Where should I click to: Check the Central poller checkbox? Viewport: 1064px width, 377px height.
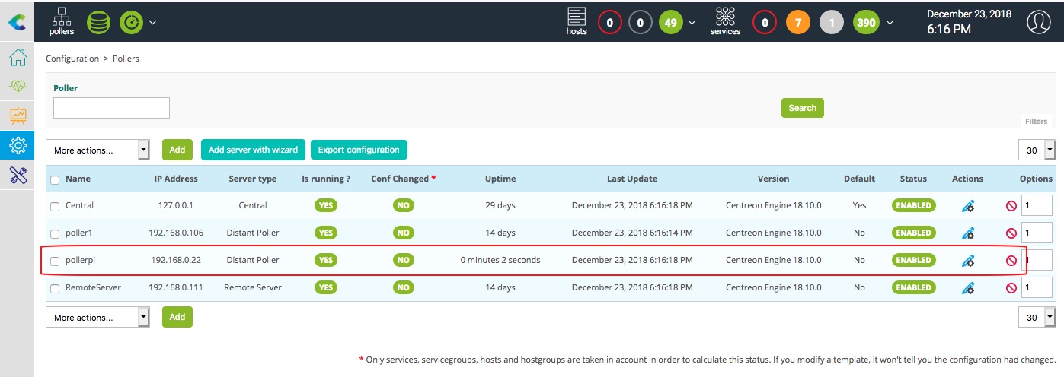[x=54, y=206]
